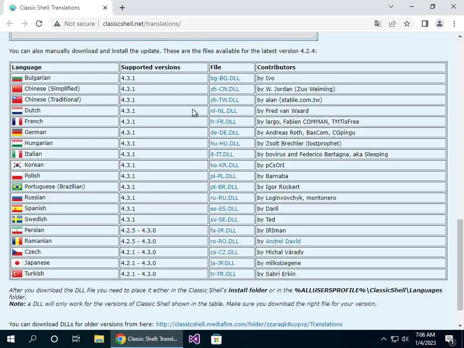Click the volume speaker tray icon
464x348 pixels.
pos(405,339)
